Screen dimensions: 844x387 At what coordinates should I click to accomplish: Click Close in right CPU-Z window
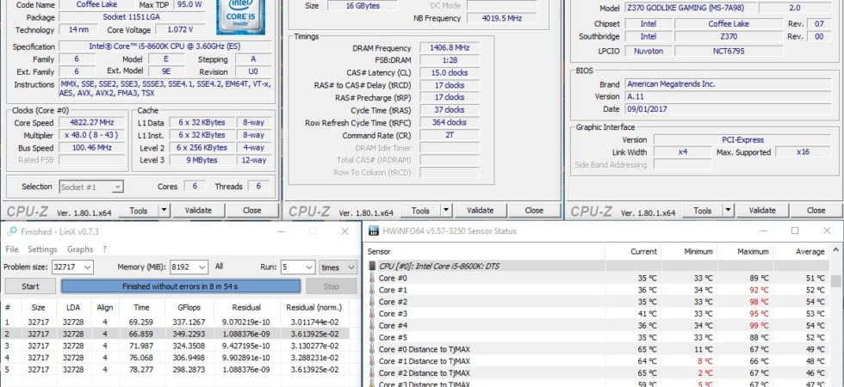coord(816,210)
